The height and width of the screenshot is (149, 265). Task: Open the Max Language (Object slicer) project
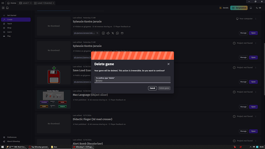click(253, 107)
